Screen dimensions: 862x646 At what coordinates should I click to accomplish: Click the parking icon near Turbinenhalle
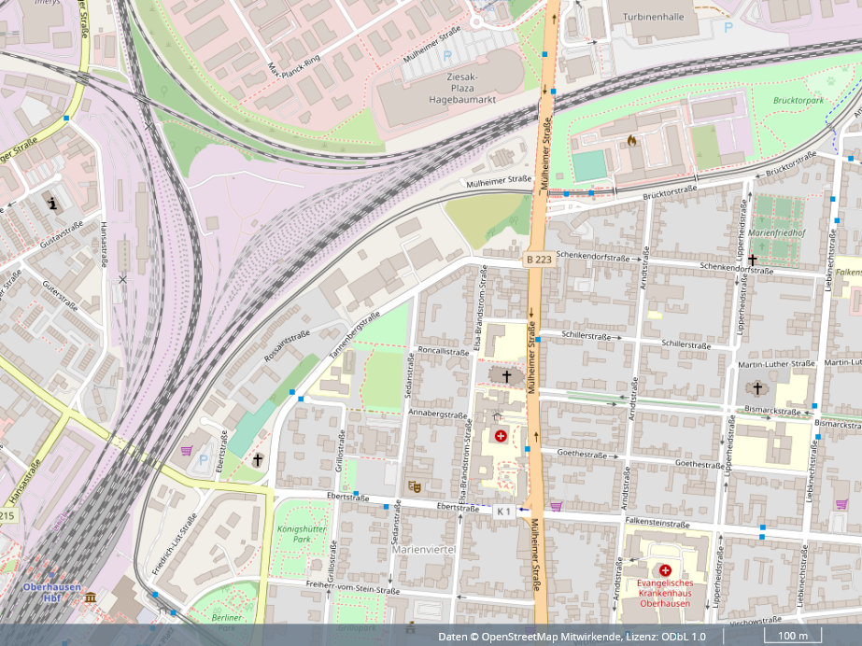[728, 29]
